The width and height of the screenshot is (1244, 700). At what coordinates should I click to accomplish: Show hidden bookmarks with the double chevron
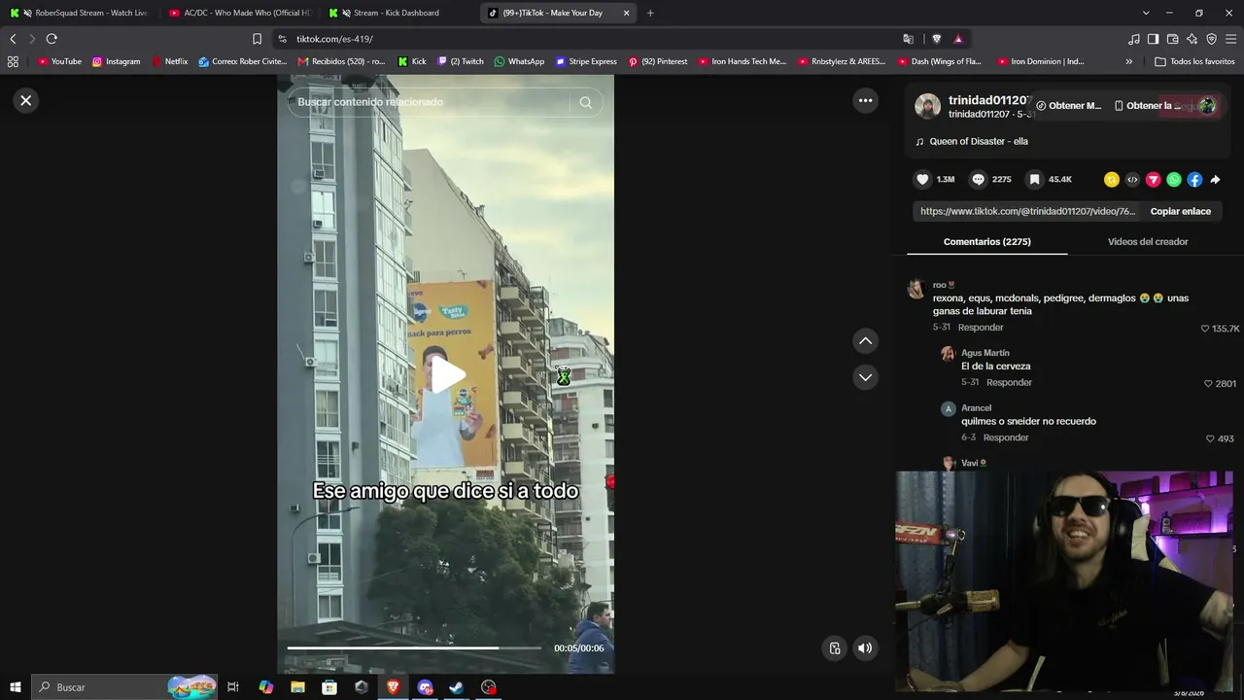(1128, 61)
